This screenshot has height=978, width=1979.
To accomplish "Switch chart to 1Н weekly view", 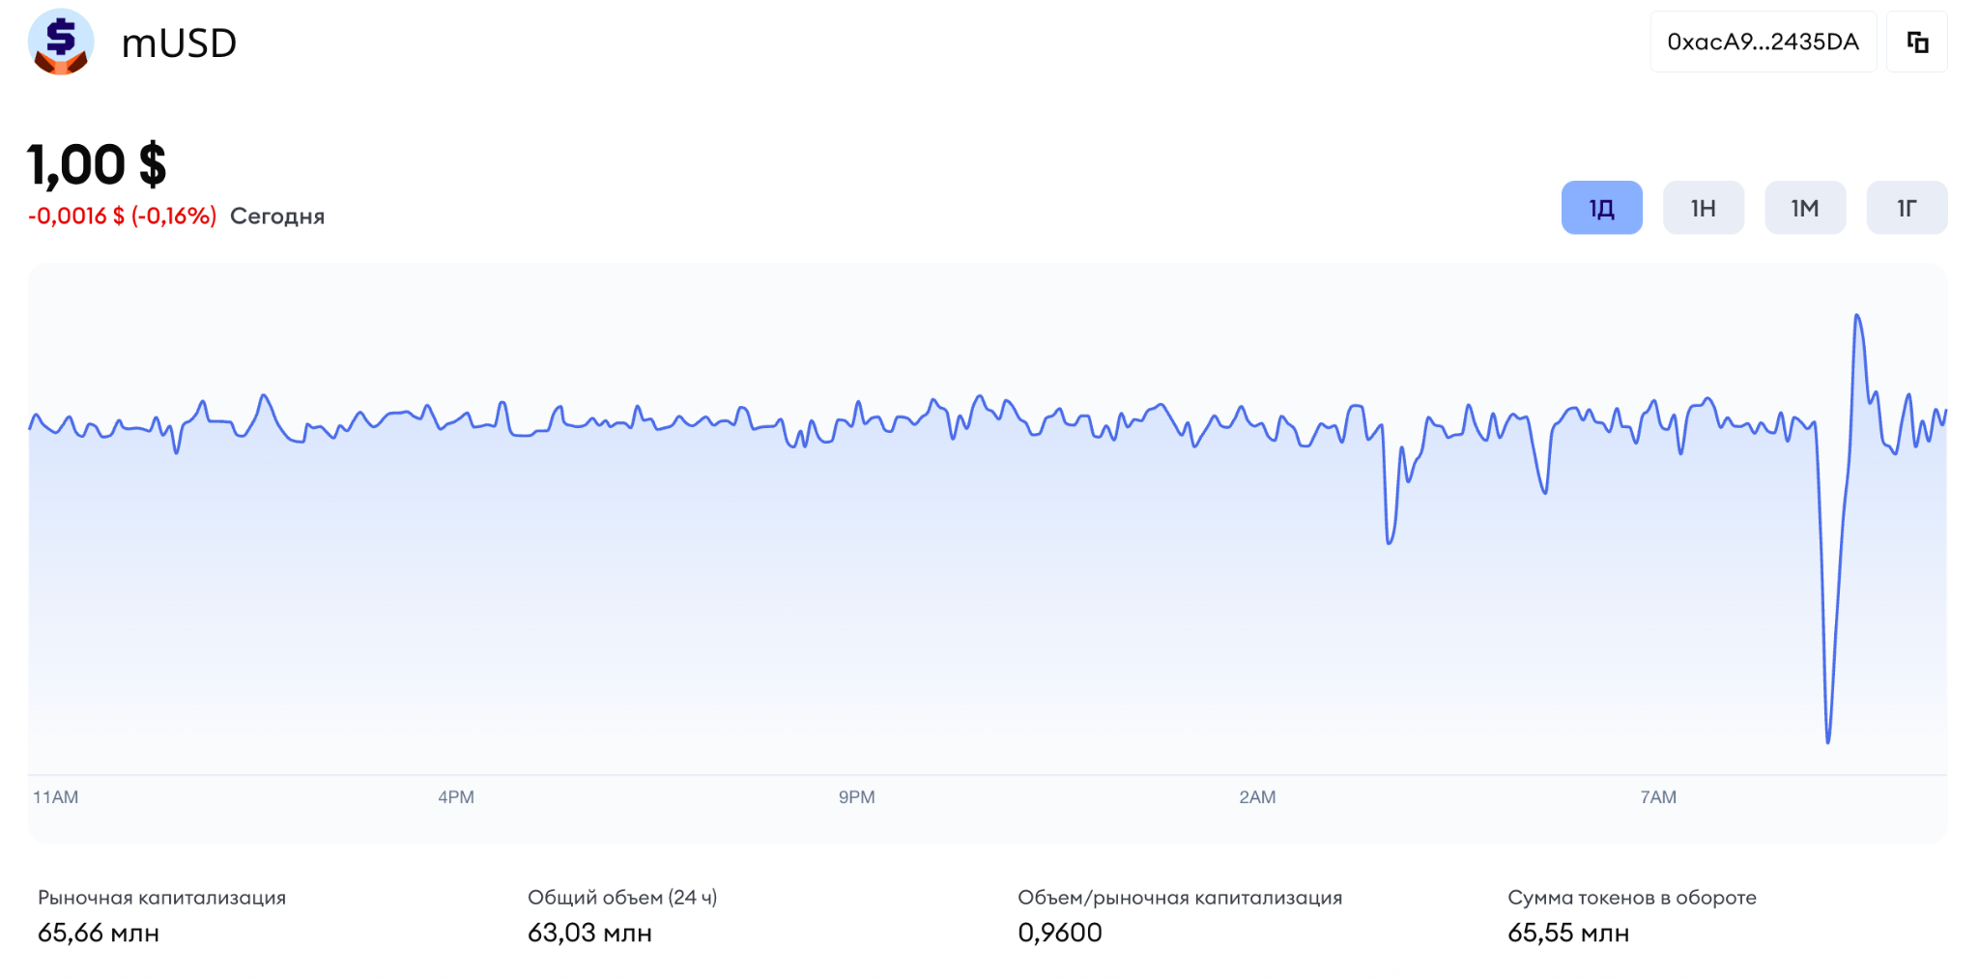I will coord(1703,207).
